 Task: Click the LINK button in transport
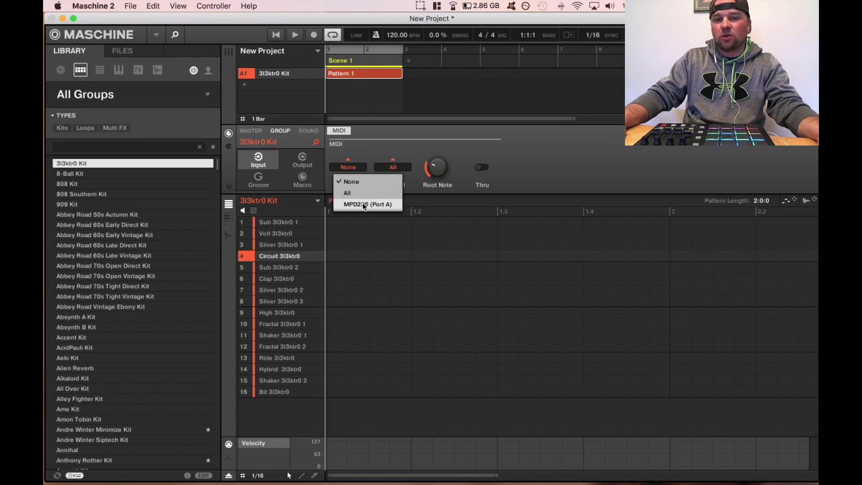[x=356, y=35]
